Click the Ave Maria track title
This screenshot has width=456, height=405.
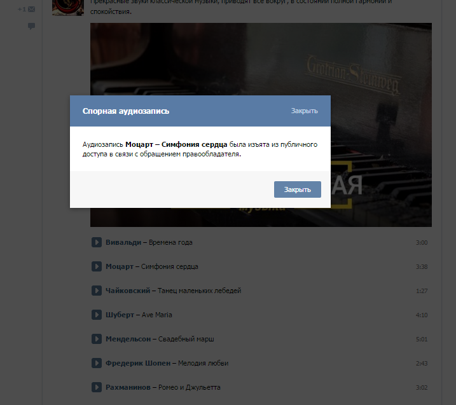[156, 315]
